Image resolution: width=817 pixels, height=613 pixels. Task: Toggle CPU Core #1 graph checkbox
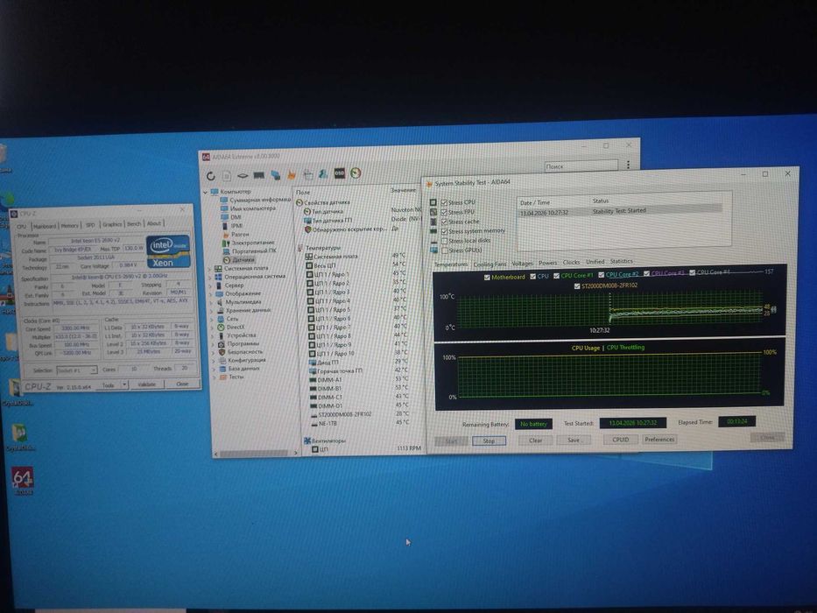[x=556, y=276]
